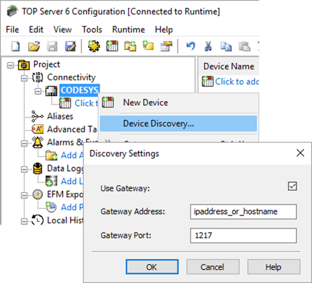Click the Gateway Port input field

click(x=243, y=236)
